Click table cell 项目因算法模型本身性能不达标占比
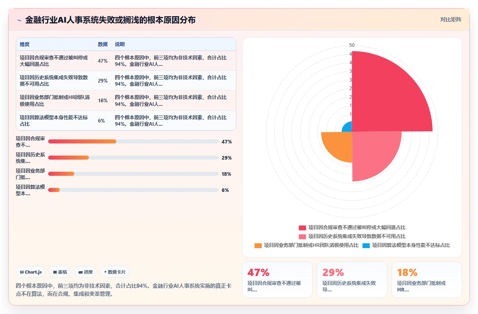 click(54, 120)
